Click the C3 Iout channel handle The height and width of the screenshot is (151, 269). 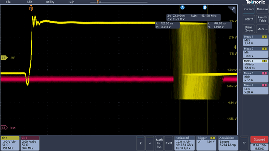[x=4, y=128]
